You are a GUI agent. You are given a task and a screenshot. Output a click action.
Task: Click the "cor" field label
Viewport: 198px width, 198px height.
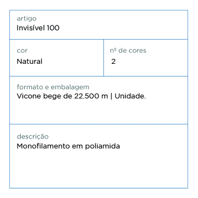point(22,51)
